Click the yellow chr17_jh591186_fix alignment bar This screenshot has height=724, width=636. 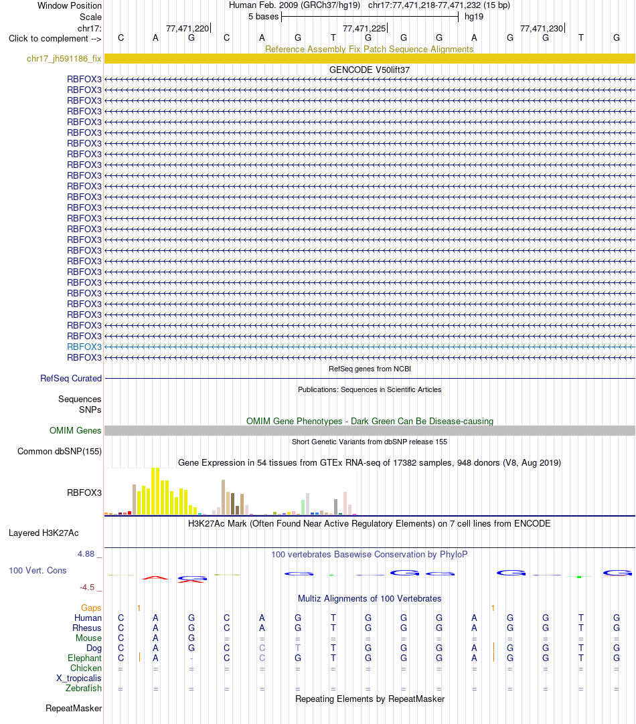tap(370, 59)
